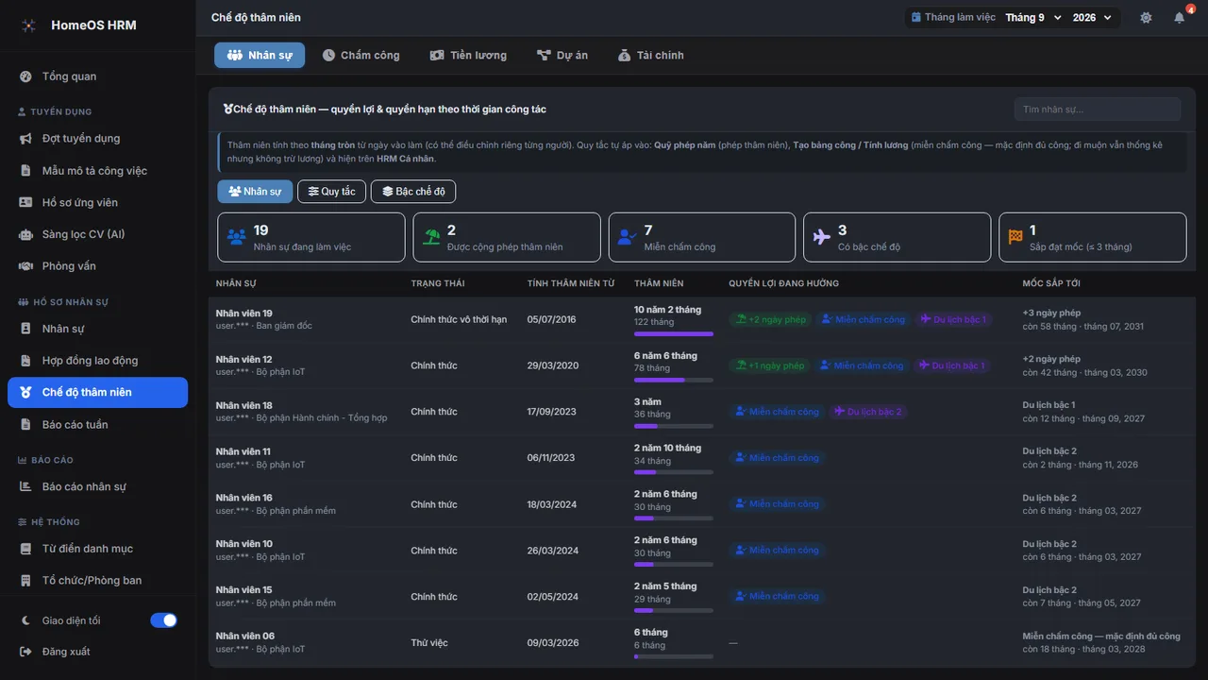Click the flag icon in Sắp đạt mốc card
The image size is (1208, 680).
point(1015,237)
